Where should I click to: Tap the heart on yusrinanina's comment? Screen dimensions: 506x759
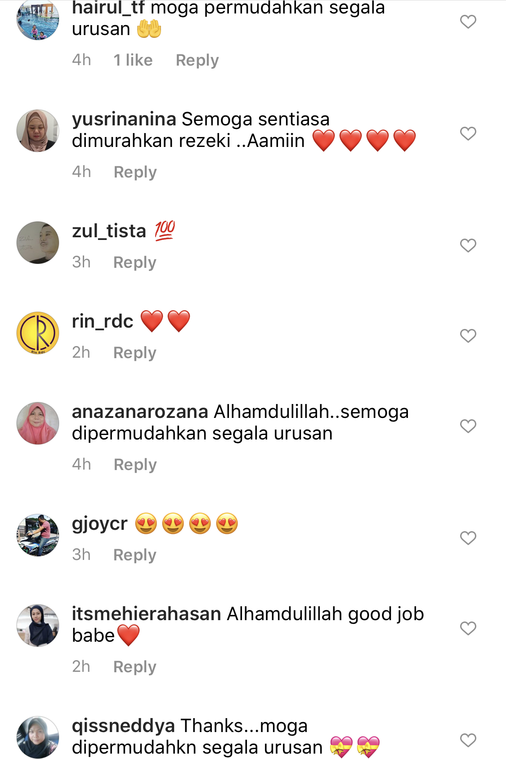pos(468,133)
